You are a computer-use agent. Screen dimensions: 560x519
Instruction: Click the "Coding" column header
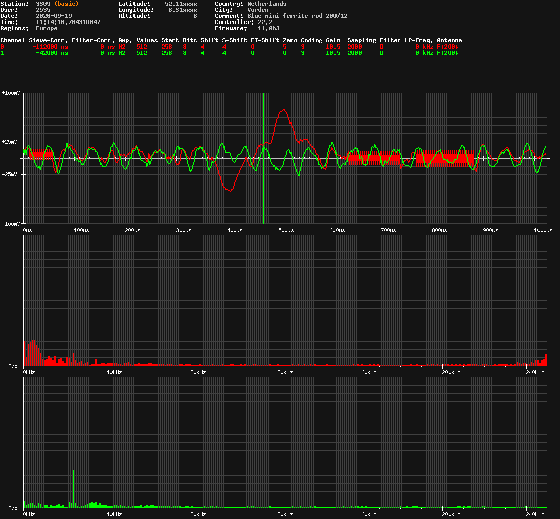pos(311,40)
